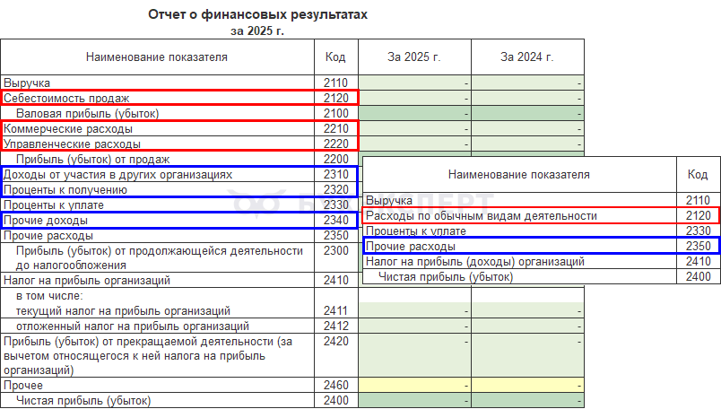This screenshot has width=721, height=409.
Task: Click 'Наименование показателя' header in main table
Action: tap(157, 57)
